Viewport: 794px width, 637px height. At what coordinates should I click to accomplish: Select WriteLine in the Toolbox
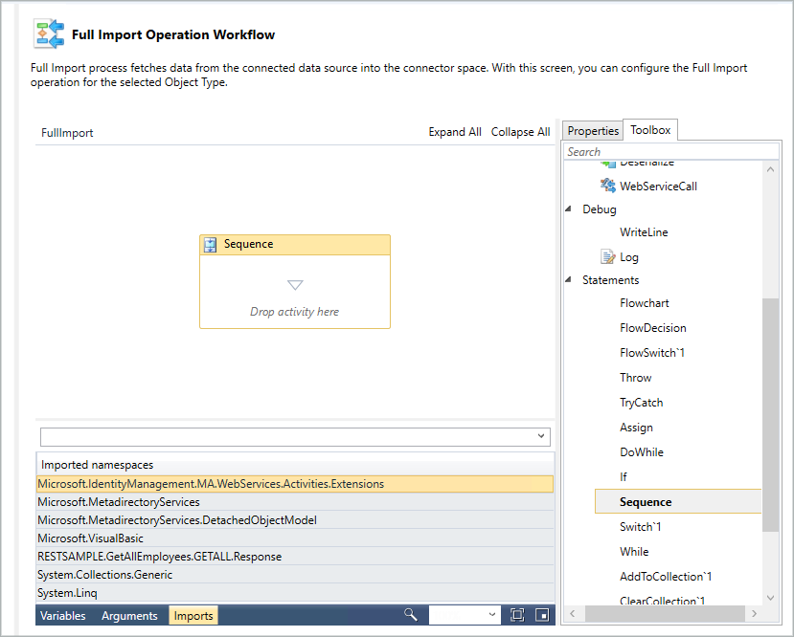tap(644, 232)
